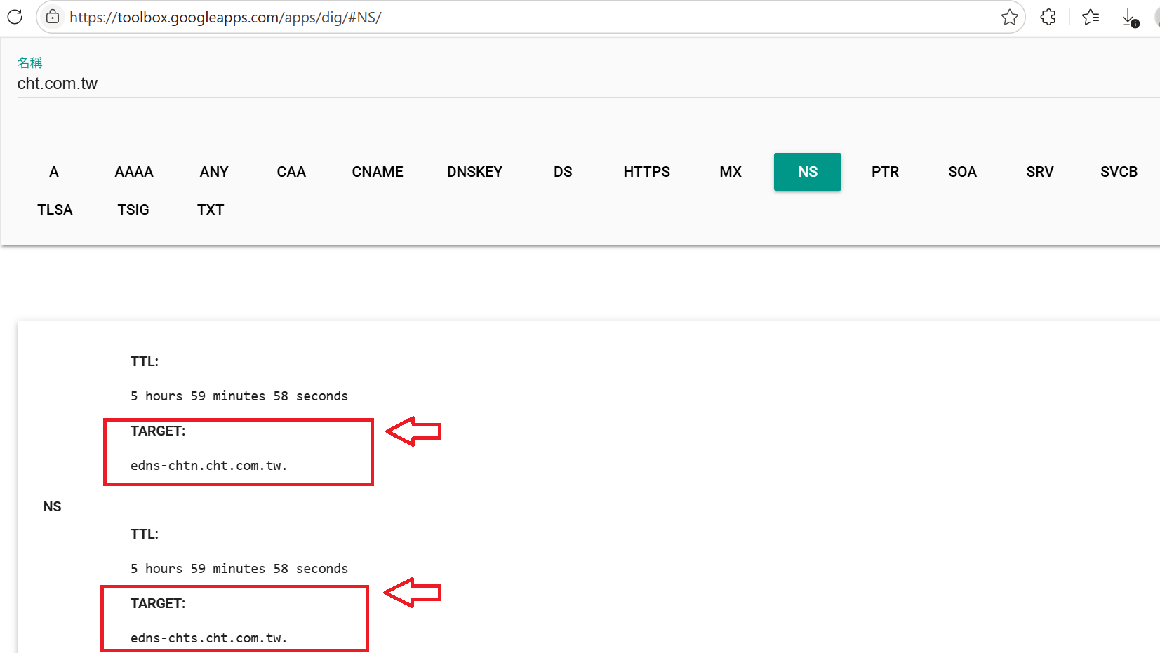Open the favorites list icon

click(1091, 17)
